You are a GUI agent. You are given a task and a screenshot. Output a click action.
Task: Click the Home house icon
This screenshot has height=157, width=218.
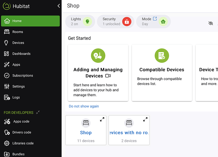[x=7, y=21]
